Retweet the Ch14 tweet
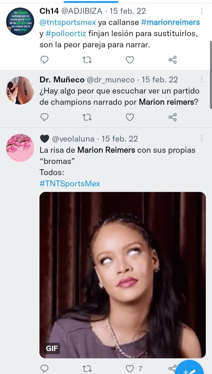 tap(87, 60)
